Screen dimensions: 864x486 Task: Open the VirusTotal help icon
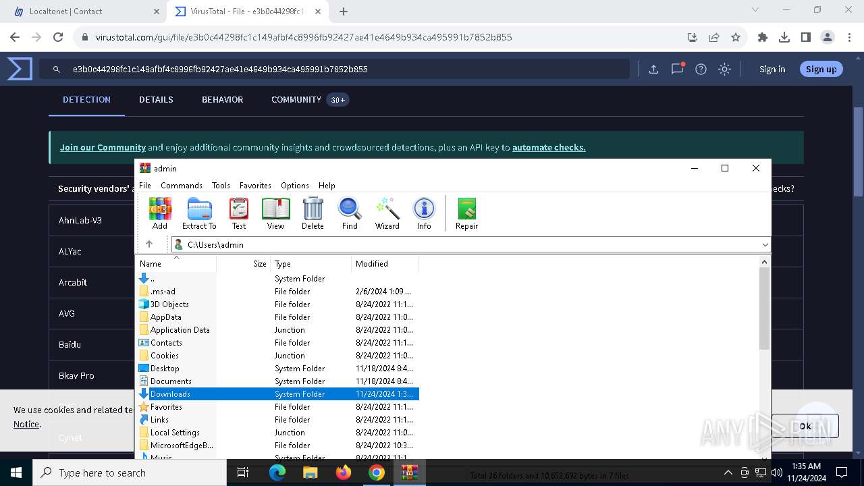pos(701,69)
